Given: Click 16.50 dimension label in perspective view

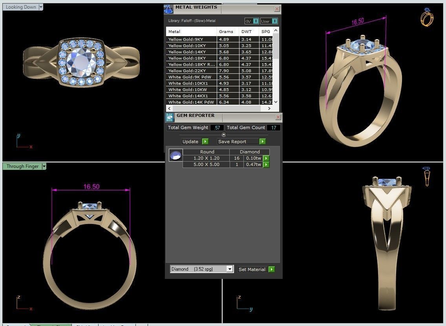Looking at the screenshot, I should pyautogui.click(x=358, y=22).
